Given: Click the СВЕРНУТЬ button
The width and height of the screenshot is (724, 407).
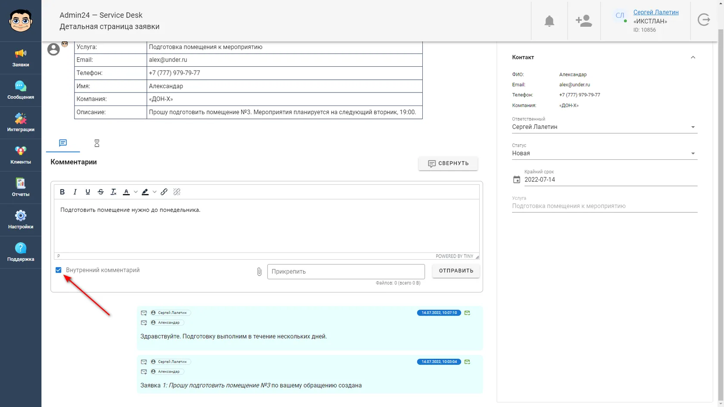Looking at the screenshot, I should tap(448, 163).
